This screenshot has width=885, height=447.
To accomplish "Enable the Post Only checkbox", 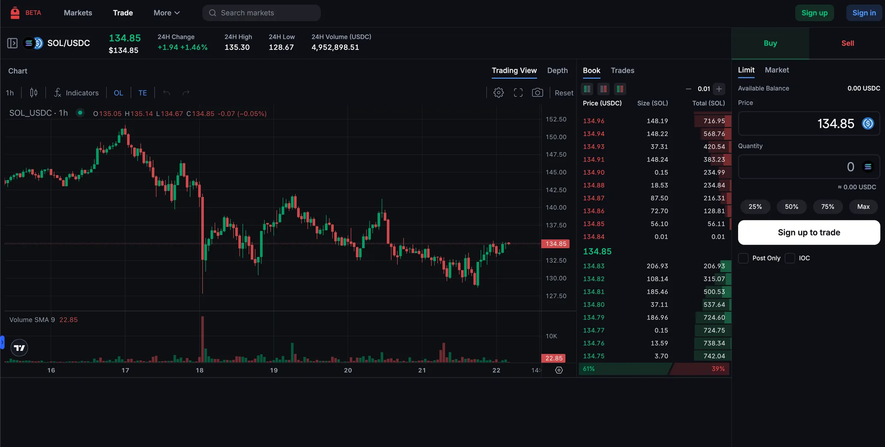I will [743, 258].
